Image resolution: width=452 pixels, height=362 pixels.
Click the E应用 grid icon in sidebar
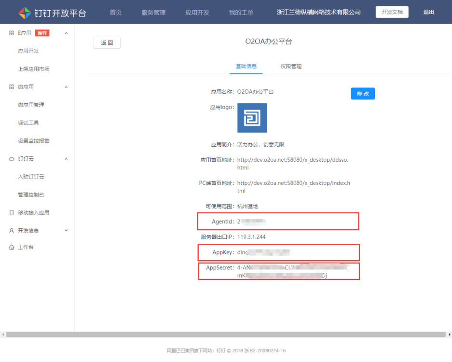pyautogui.click(x=12, y=33)
